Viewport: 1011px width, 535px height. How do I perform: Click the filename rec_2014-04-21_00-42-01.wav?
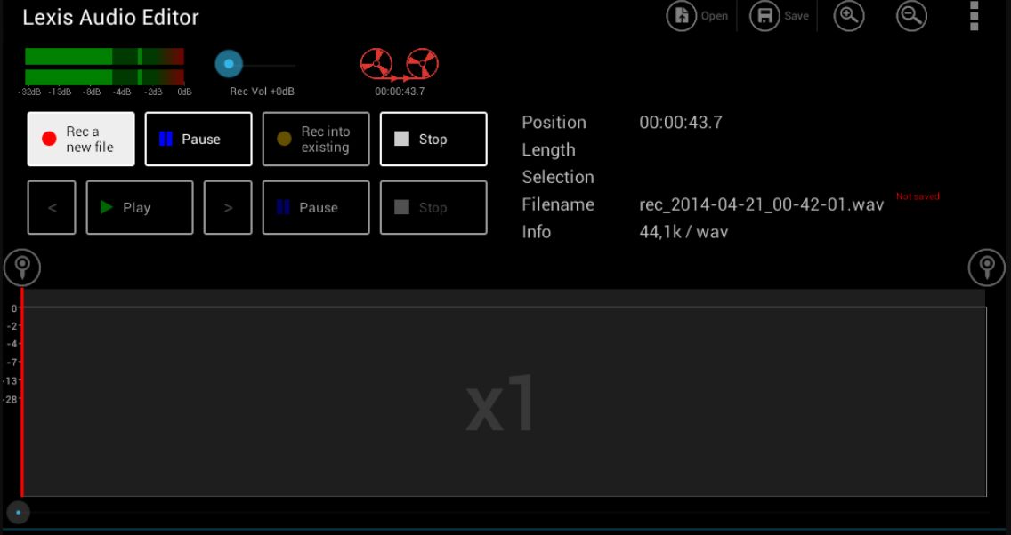click(762, 204)
